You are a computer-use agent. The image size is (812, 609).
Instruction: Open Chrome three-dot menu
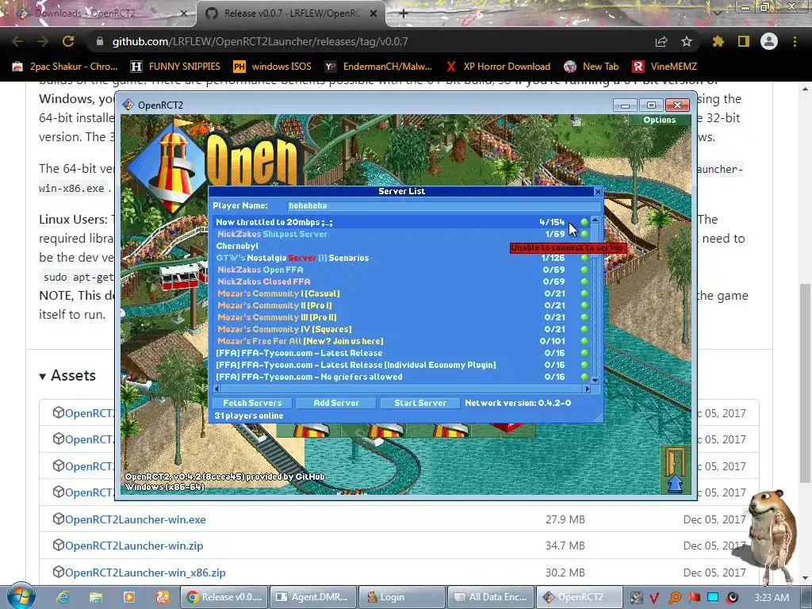(795, 41)
